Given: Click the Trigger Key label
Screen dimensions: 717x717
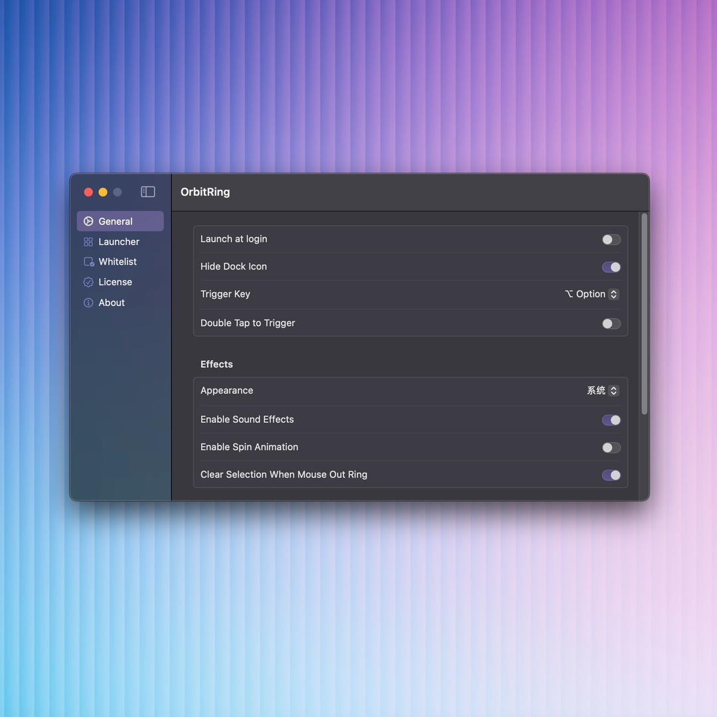Looking at the screenshot, I should (x=226, y=294).
